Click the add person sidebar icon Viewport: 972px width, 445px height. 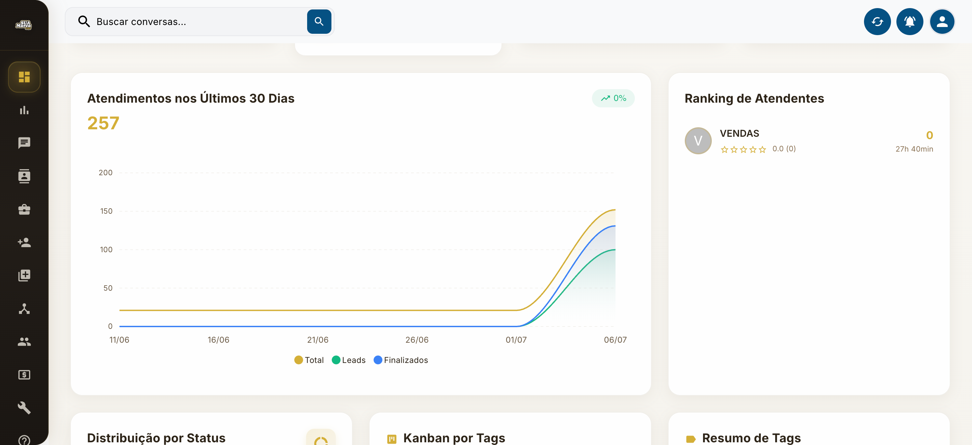coord(24,242)
